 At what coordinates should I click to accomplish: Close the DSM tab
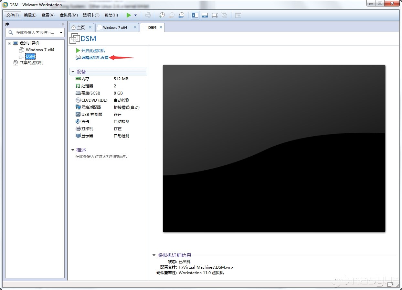[161, 28]
